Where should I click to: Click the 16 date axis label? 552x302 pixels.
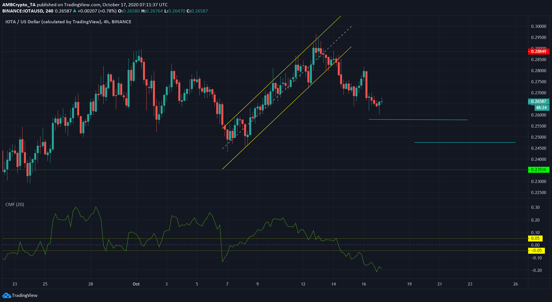point(364,284)
